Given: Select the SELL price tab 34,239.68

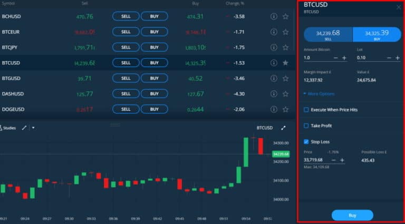Looking at the screenshot, I should pyautogui.click(x=328, y=35).
